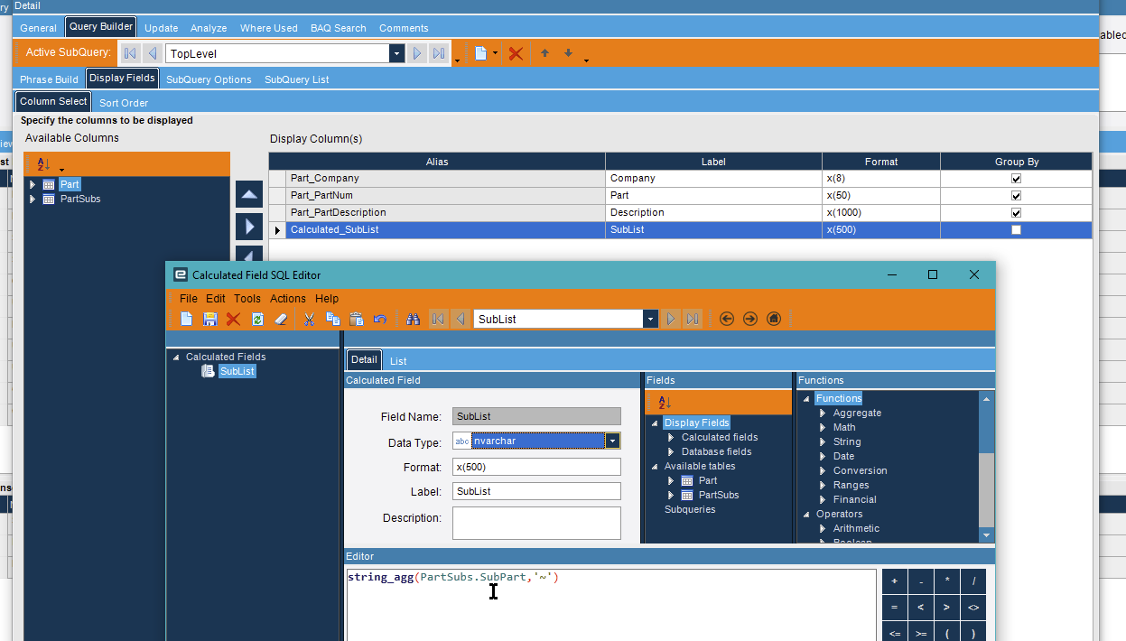This screenshot has height=641, width=1126.
Task: Click the scissors Cut icon
Action: (x=309, y=319)
